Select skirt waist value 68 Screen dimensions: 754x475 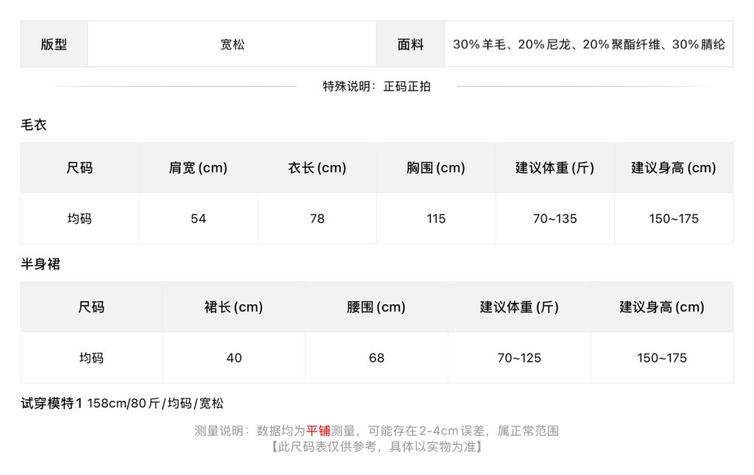click(x=376, y=358)
